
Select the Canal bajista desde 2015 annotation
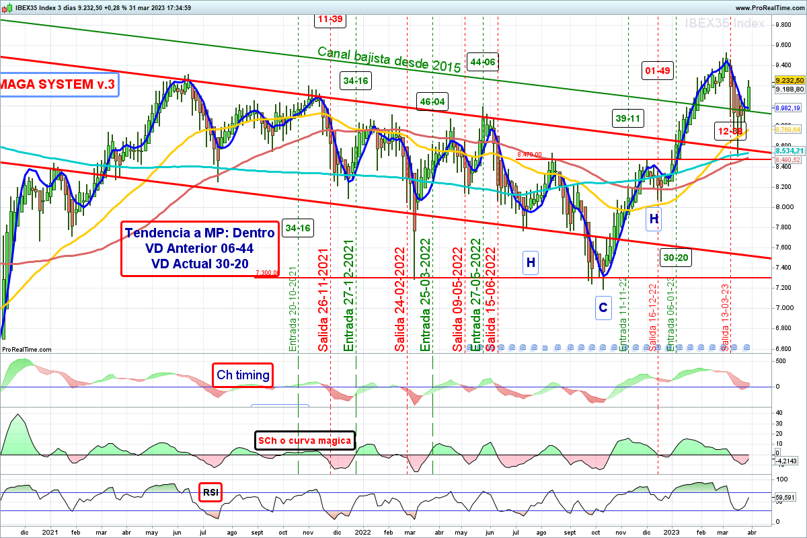click(389, 60)
